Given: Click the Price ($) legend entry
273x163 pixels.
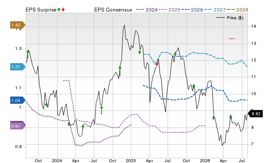Looking at the screenshot, I should 230,18.
